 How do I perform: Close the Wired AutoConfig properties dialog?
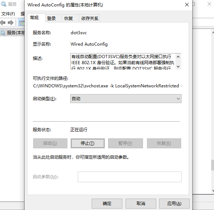187,5
